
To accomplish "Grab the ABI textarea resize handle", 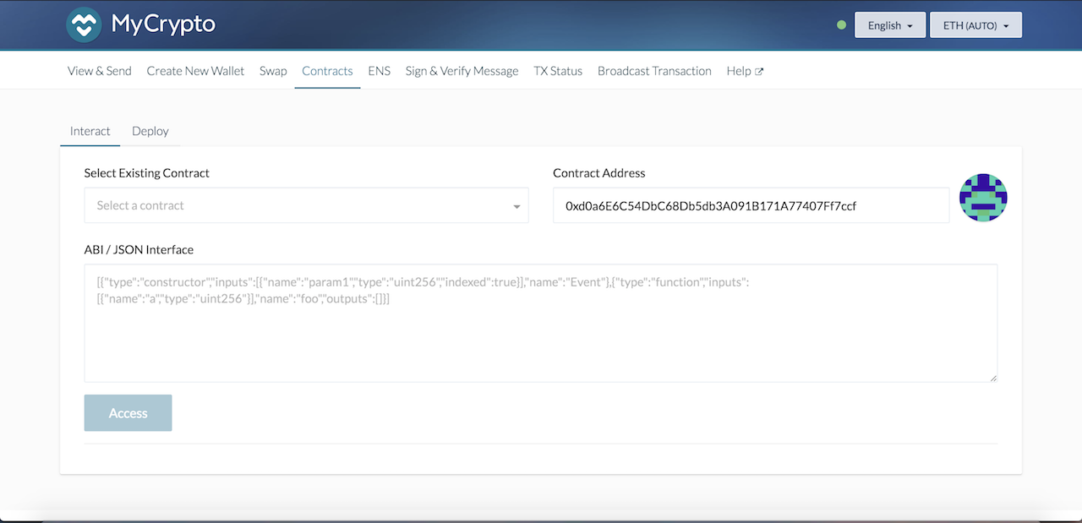I will (x=993, y=378).
